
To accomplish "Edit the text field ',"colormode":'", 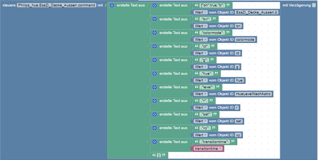I will (212, 33).
